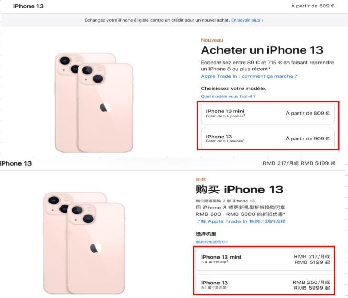348x298 pixels.
Task: Select iPhone 13 mini in French store
Action: pos(267,113)
